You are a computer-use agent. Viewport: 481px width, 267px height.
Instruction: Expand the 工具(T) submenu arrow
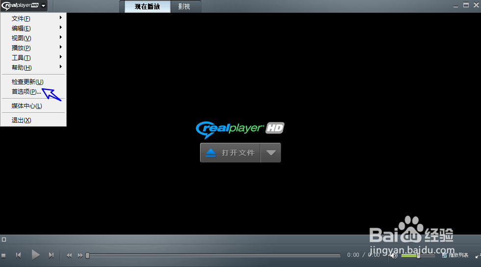click(61, 57)
